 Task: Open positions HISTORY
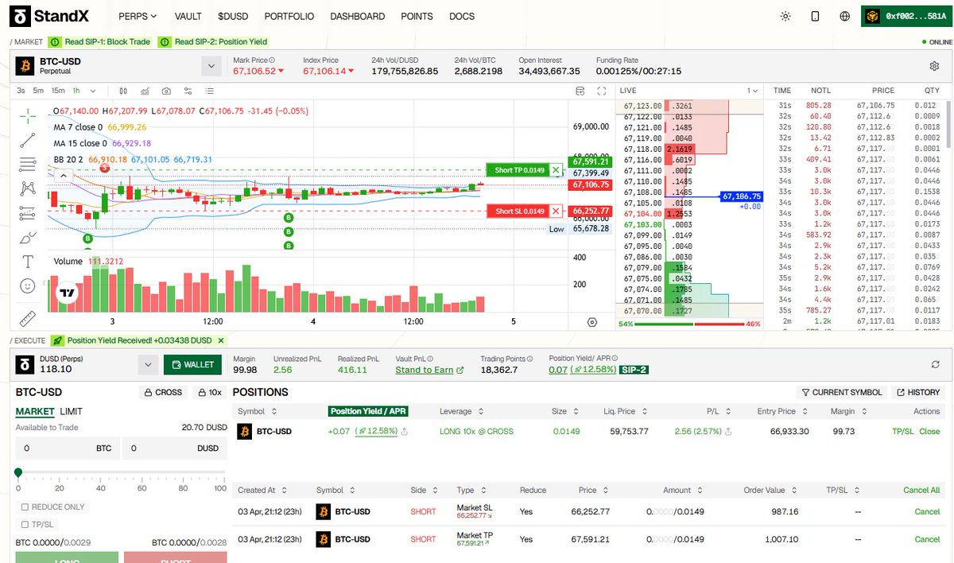tap(918, 392)
